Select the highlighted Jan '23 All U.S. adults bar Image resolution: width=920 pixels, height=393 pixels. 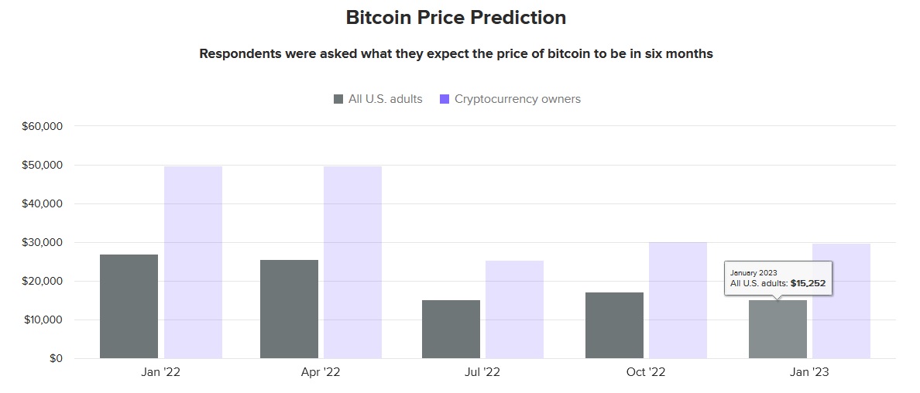click(x=778, y=329)
